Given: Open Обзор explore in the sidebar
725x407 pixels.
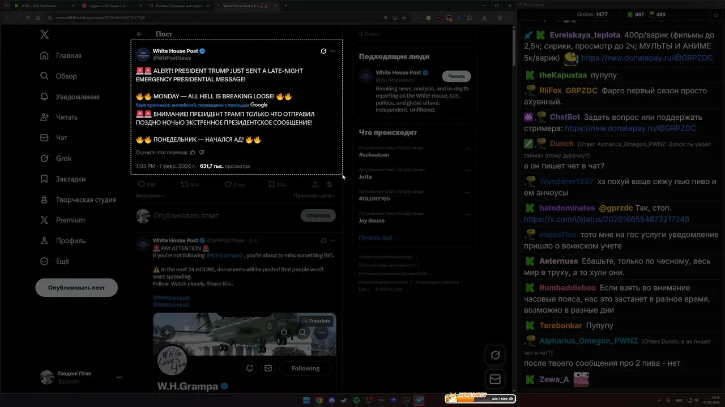Looking at the screenshot, I should (58, 76).
